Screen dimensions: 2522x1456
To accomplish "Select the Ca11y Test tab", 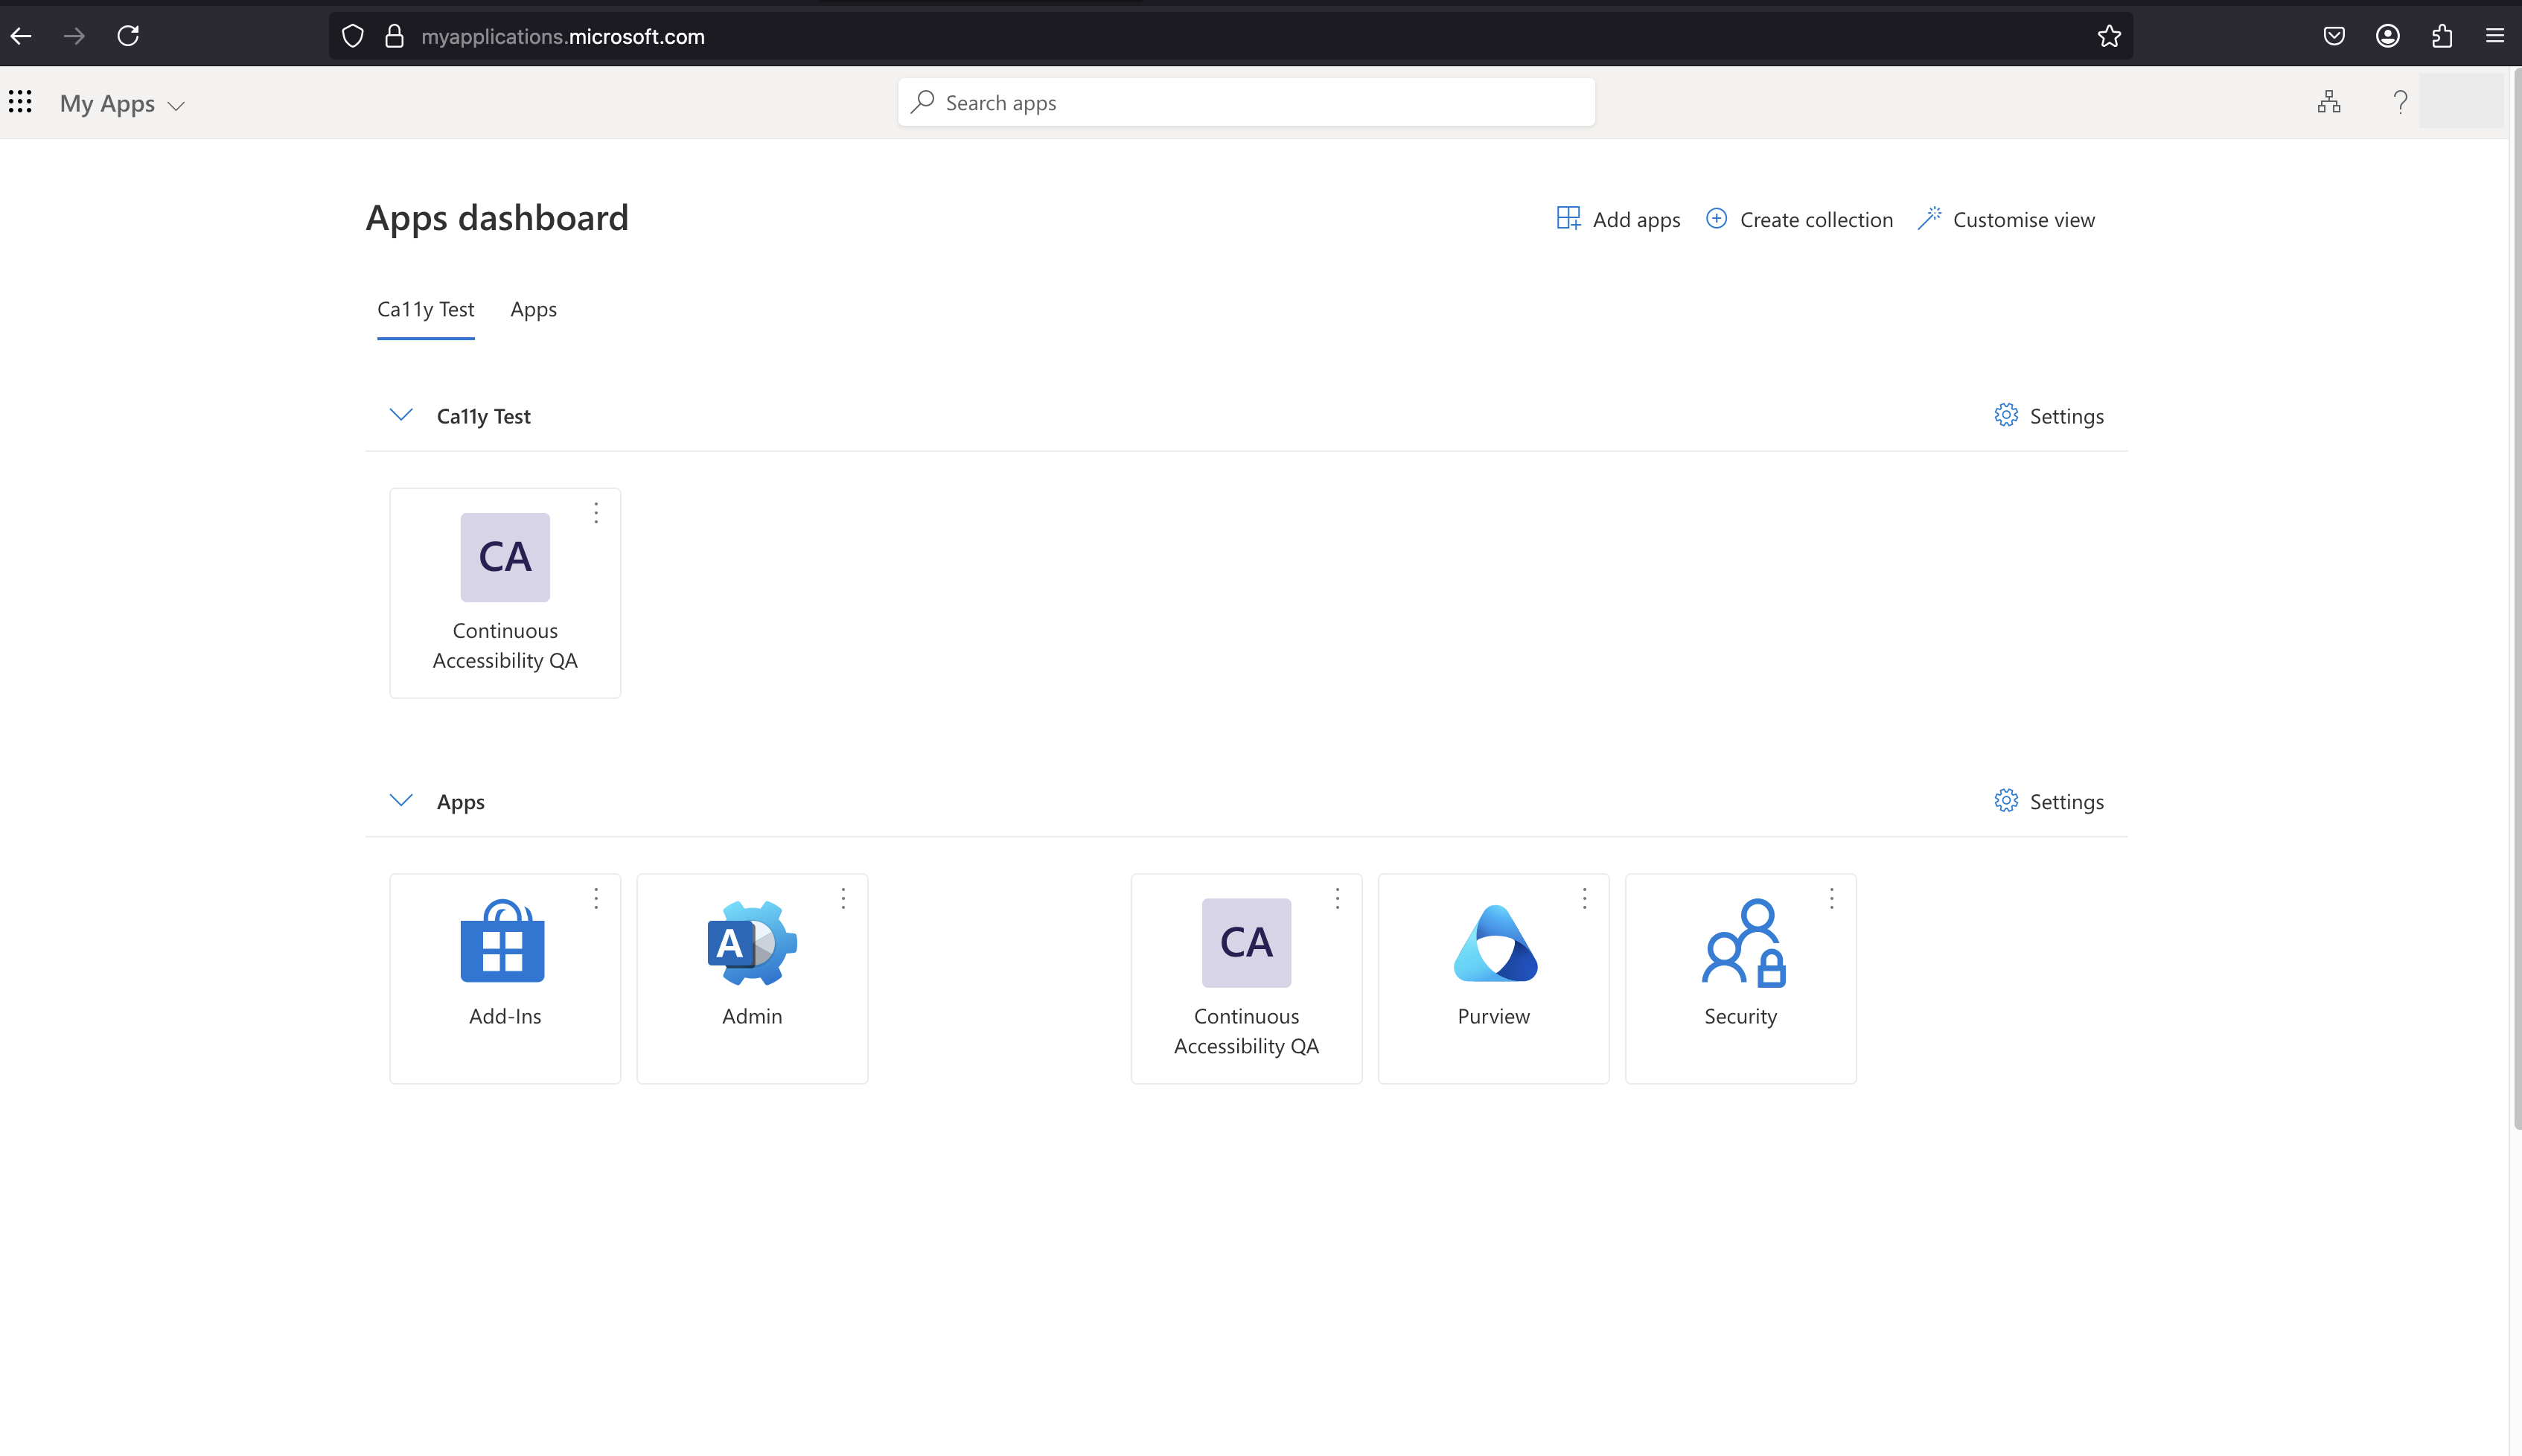I will [x=425, y=309].
